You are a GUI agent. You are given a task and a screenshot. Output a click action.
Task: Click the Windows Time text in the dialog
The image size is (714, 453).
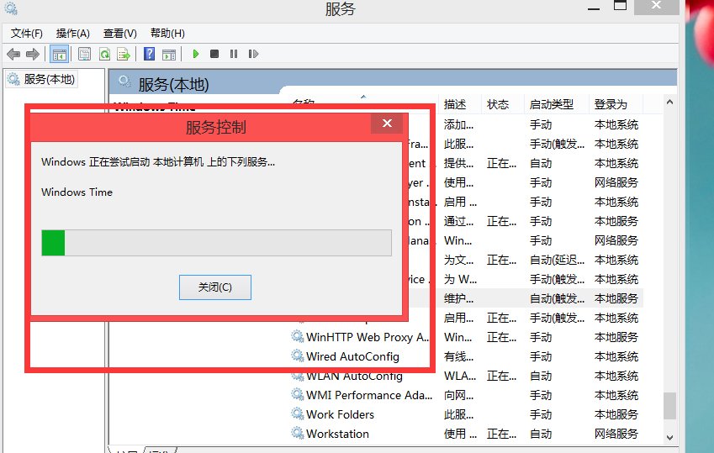(77, 192)
